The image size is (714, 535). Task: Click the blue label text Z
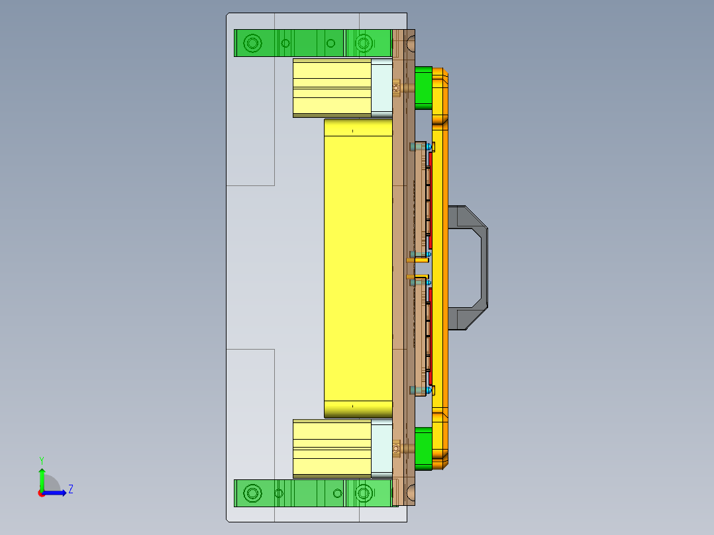point(70,489)
